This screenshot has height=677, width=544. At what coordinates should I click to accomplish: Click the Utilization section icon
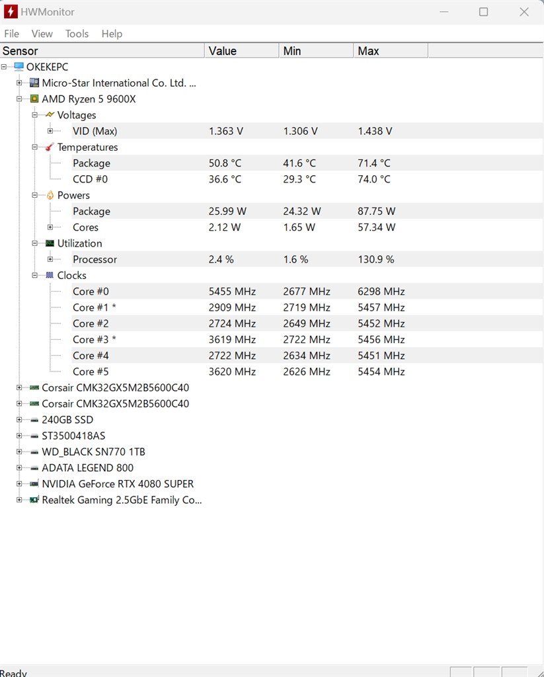(50, 243)
